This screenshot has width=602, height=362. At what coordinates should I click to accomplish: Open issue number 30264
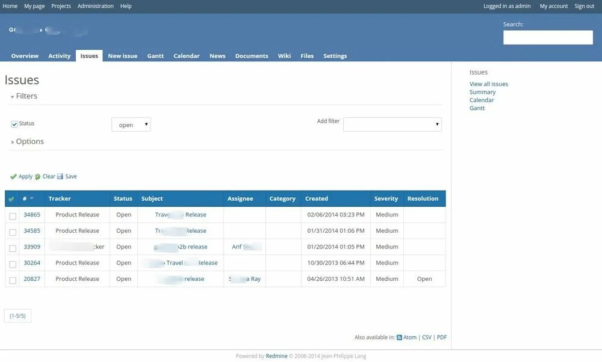coord(32,263)
